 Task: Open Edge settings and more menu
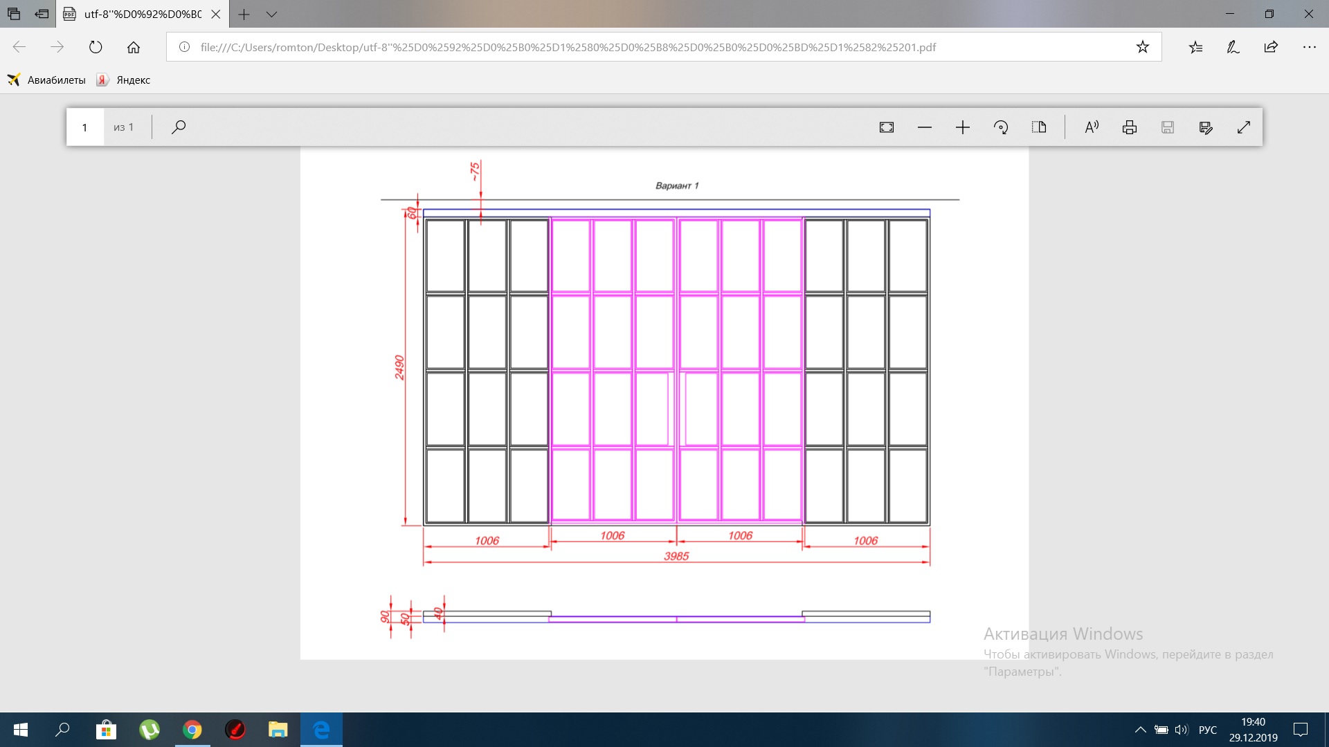(1309, 47)
